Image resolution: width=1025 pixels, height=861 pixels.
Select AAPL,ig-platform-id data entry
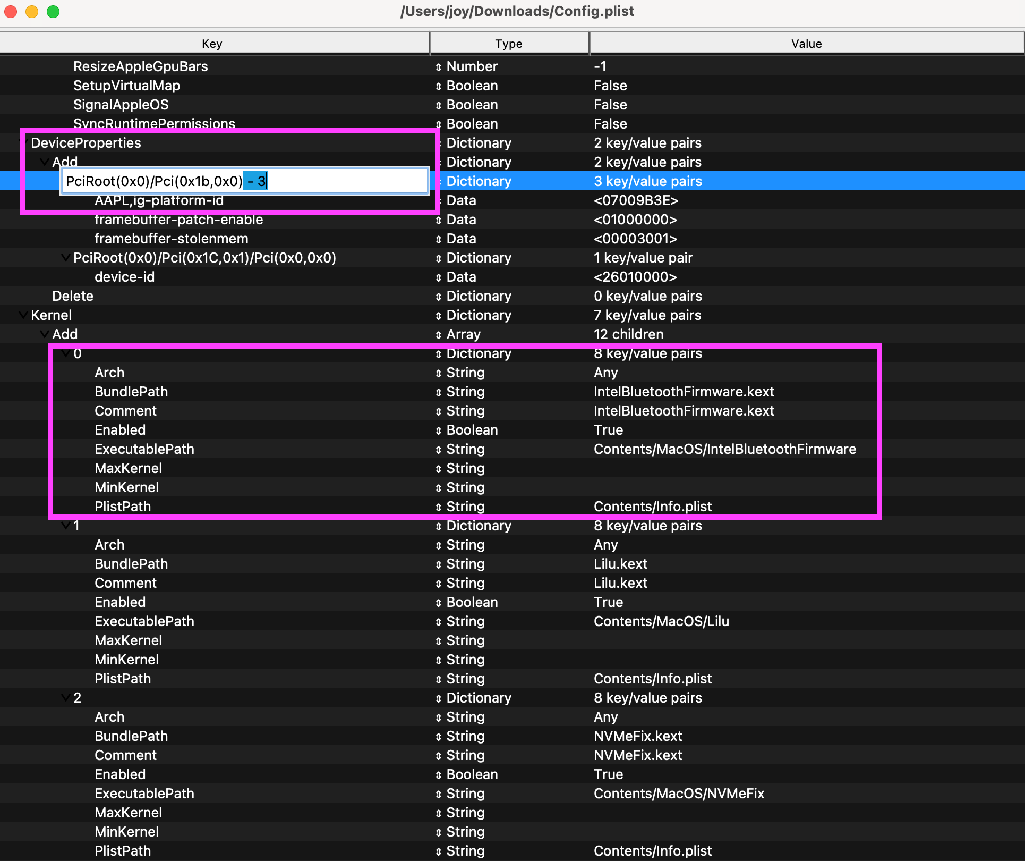(x=512, y=200)
